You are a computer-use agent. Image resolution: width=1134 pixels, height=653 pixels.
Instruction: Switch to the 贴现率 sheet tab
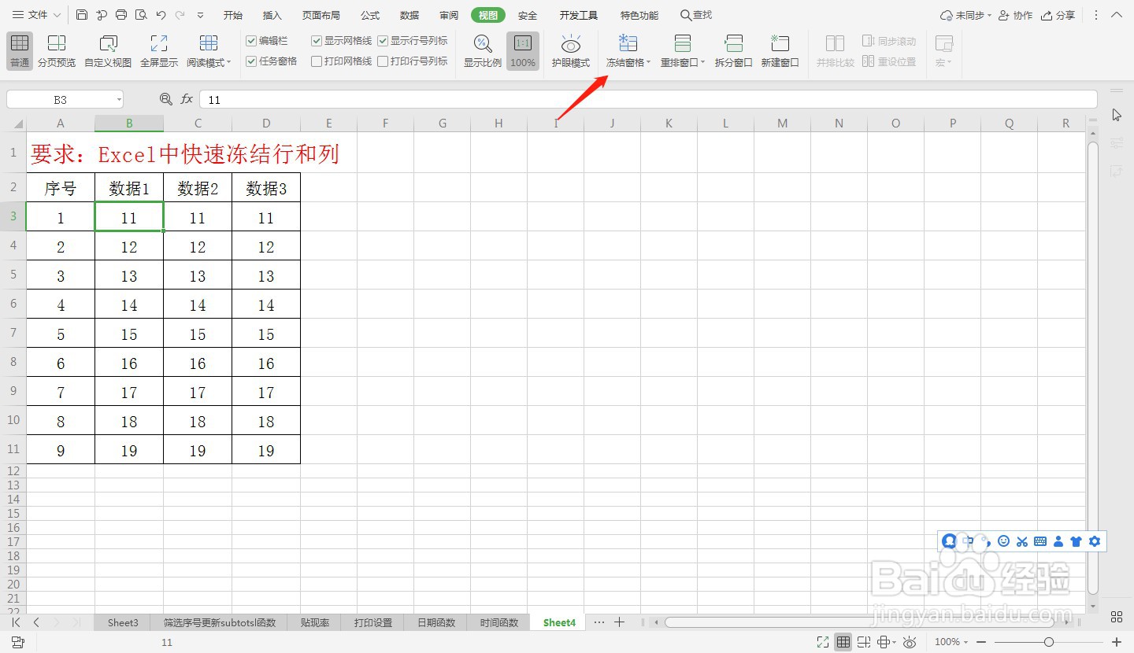click(314, 622)
